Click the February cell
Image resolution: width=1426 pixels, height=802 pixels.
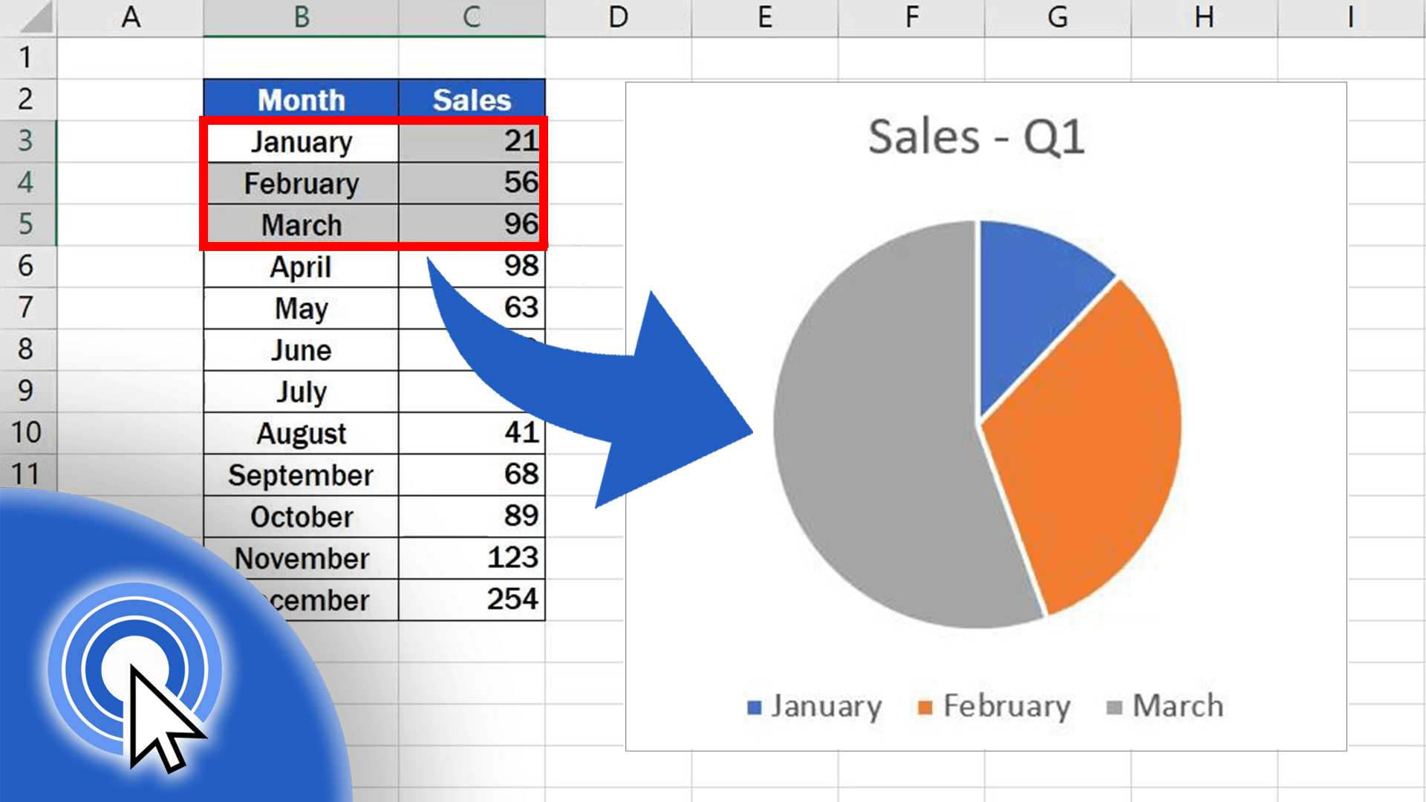tap(302, 183)
